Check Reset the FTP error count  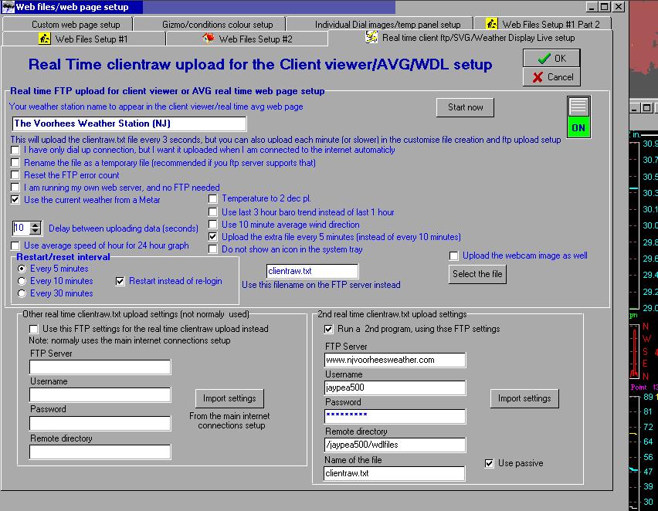pos(15,175)
